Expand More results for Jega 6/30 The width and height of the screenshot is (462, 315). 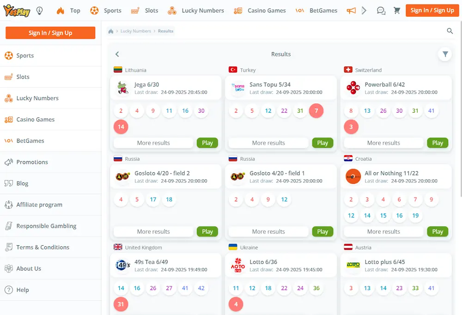click(x=153, y=143)
